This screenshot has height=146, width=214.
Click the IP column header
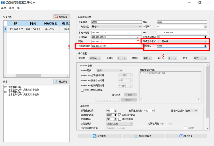[x=15, y=23]
